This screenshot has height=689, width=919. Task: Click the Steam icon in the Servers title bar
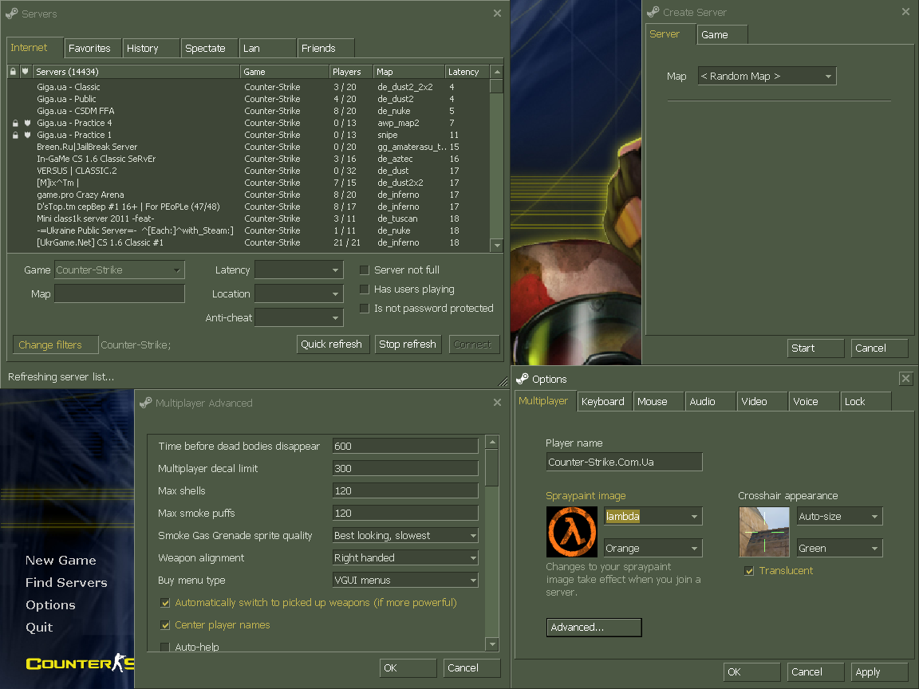pyautogui.click(x=11, y=13)
